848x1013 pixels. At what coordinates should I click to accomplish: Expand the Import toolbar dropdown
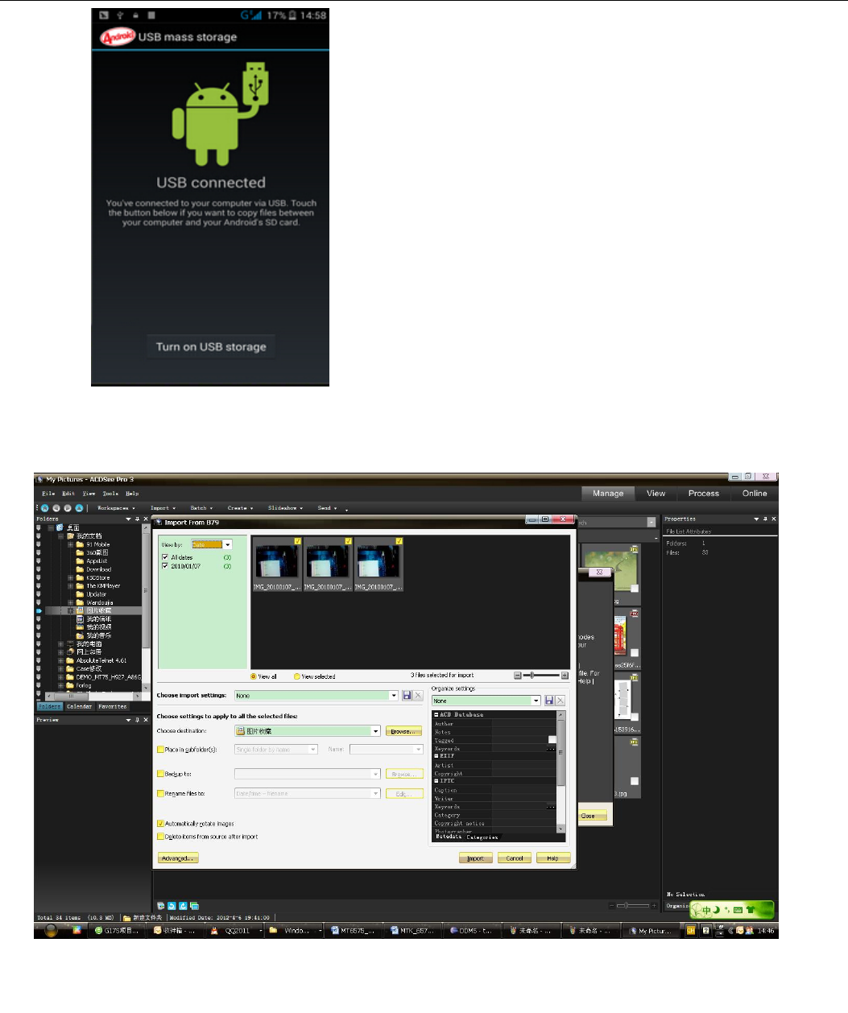pyautogui.click(x=163, y=508)
